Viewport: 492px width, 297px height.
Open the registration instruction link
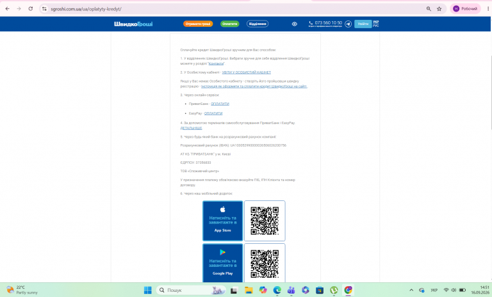point(254,86)
